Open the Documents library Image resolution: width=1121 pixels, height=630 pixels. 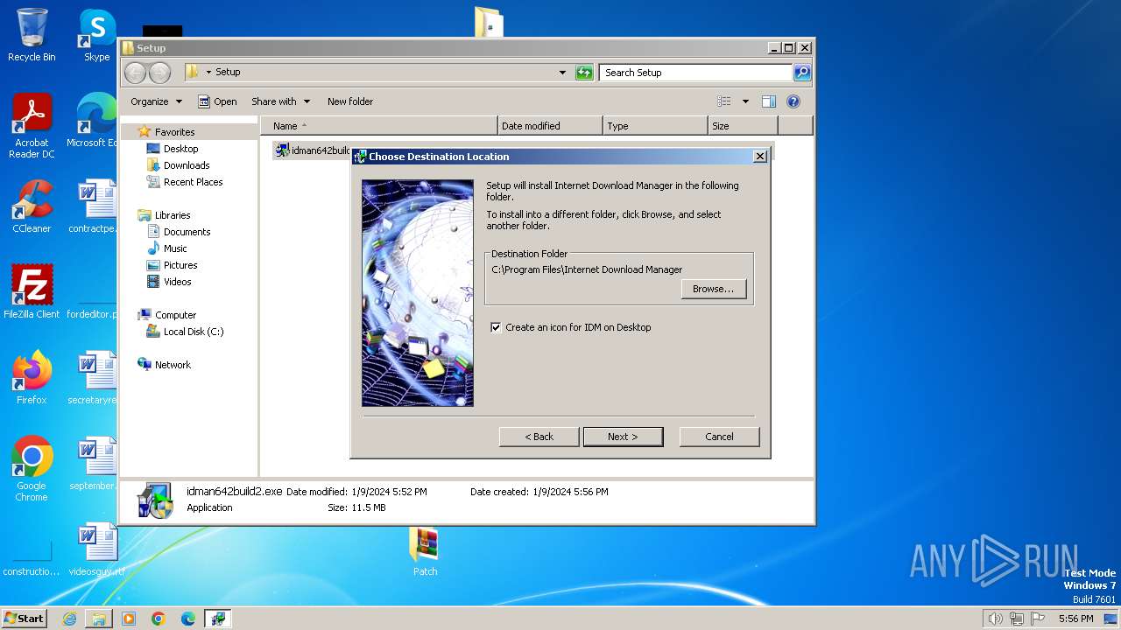coord(187,232)
